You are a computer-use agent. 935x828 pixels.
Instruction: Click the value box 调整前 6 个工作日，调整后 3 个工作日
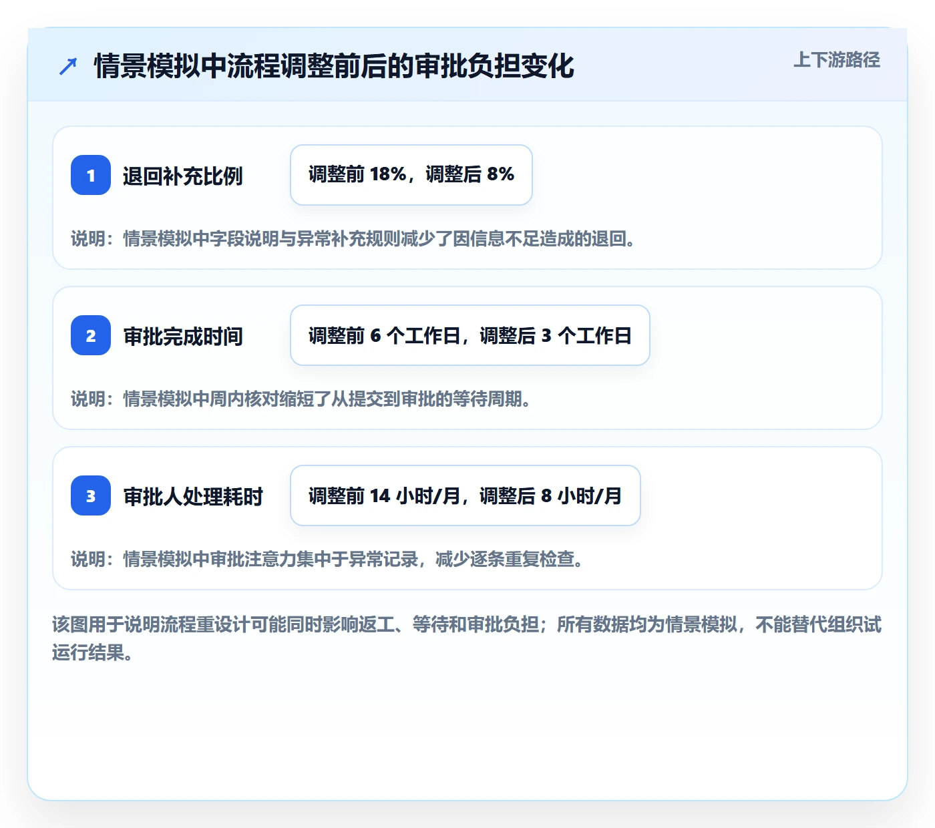(470, 335)
